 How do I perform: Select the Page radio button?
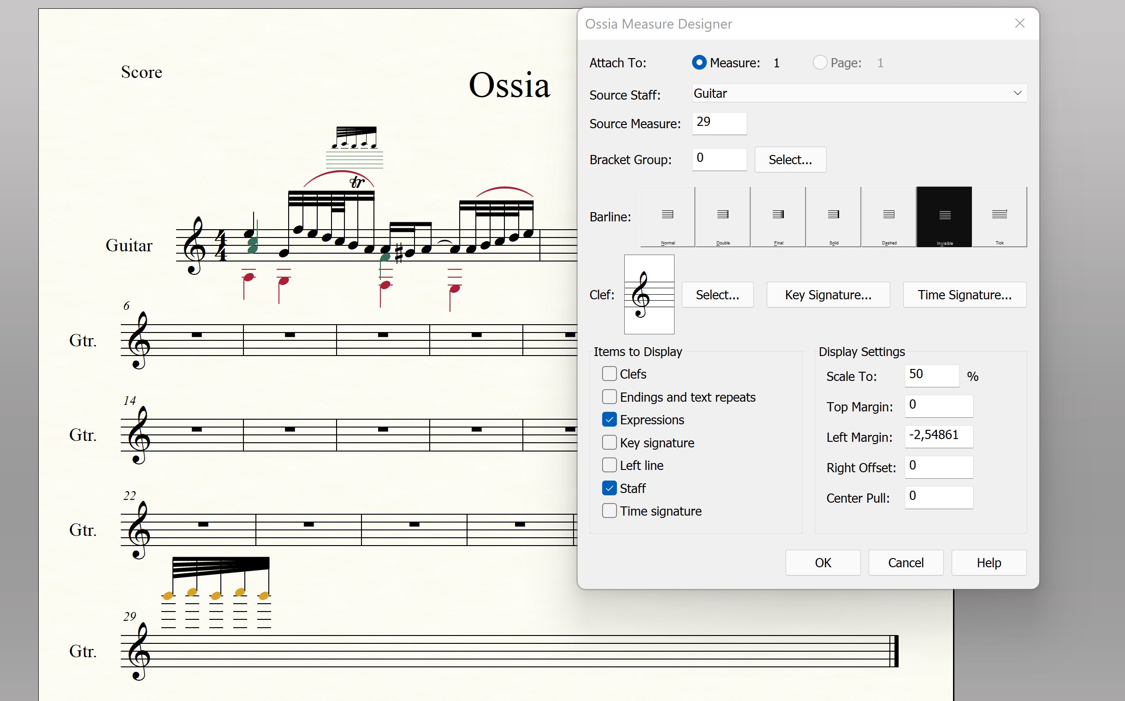pos(819,63)
